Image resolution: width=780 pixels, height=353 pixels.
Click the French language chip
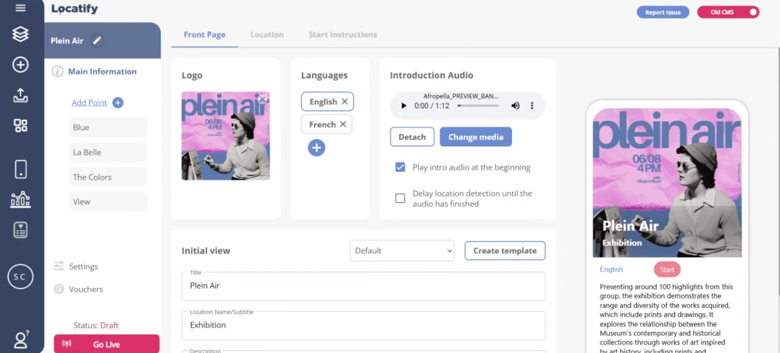[x=327, y=124]
